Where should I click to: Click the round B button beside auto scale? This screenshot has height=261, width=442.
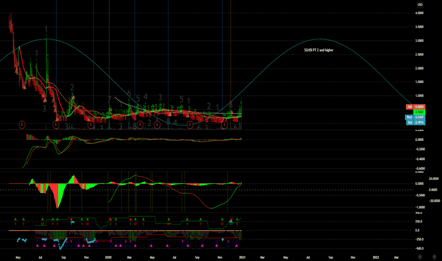pos(434,257)
